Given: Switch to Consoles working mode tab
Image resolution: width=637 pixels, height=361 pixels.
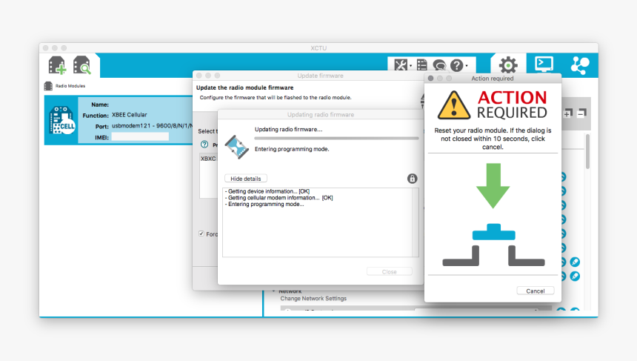Looking at the screenshot, I should 544,64.
